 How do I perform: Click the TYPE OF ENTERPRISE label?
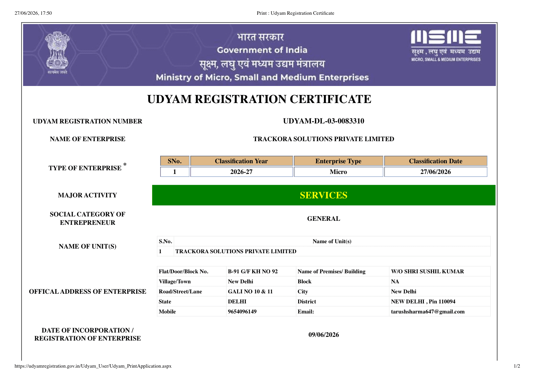87,167
